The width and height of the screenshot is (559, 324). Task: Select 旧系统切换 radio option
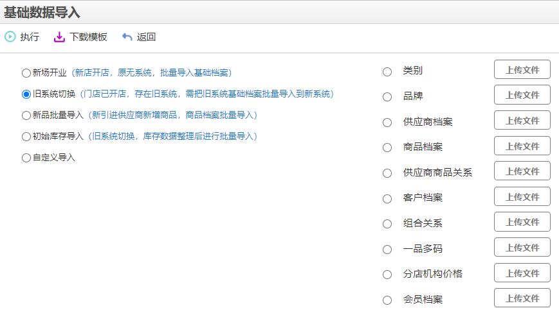[26, 94]
